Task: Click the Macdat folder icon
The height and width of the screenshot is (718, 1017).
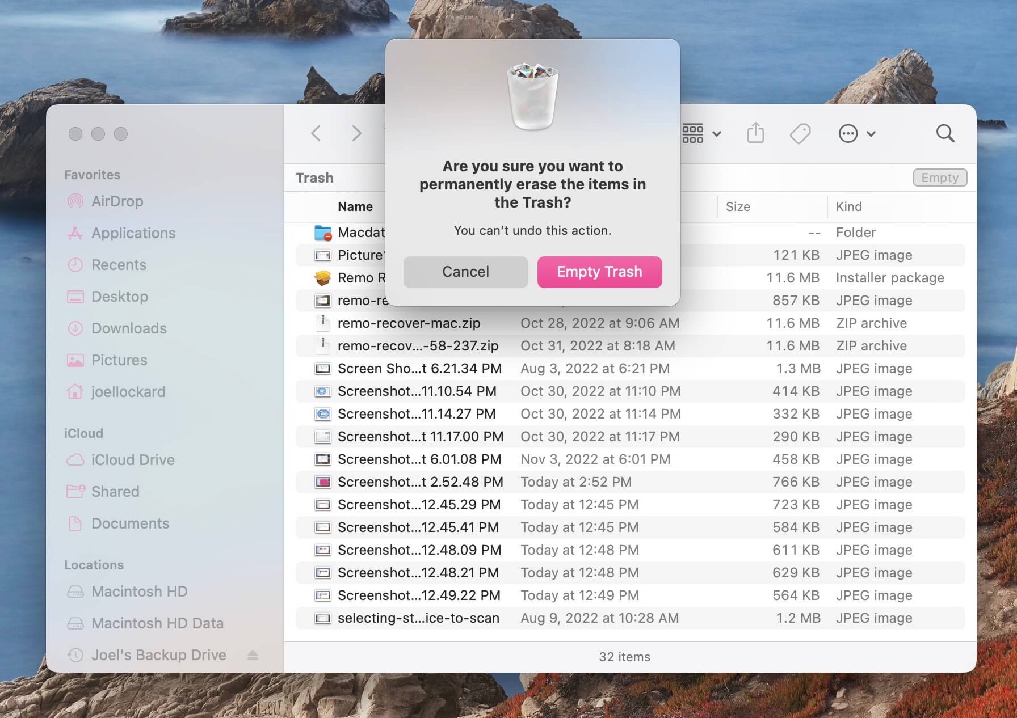Action: (x=323, y=233)
